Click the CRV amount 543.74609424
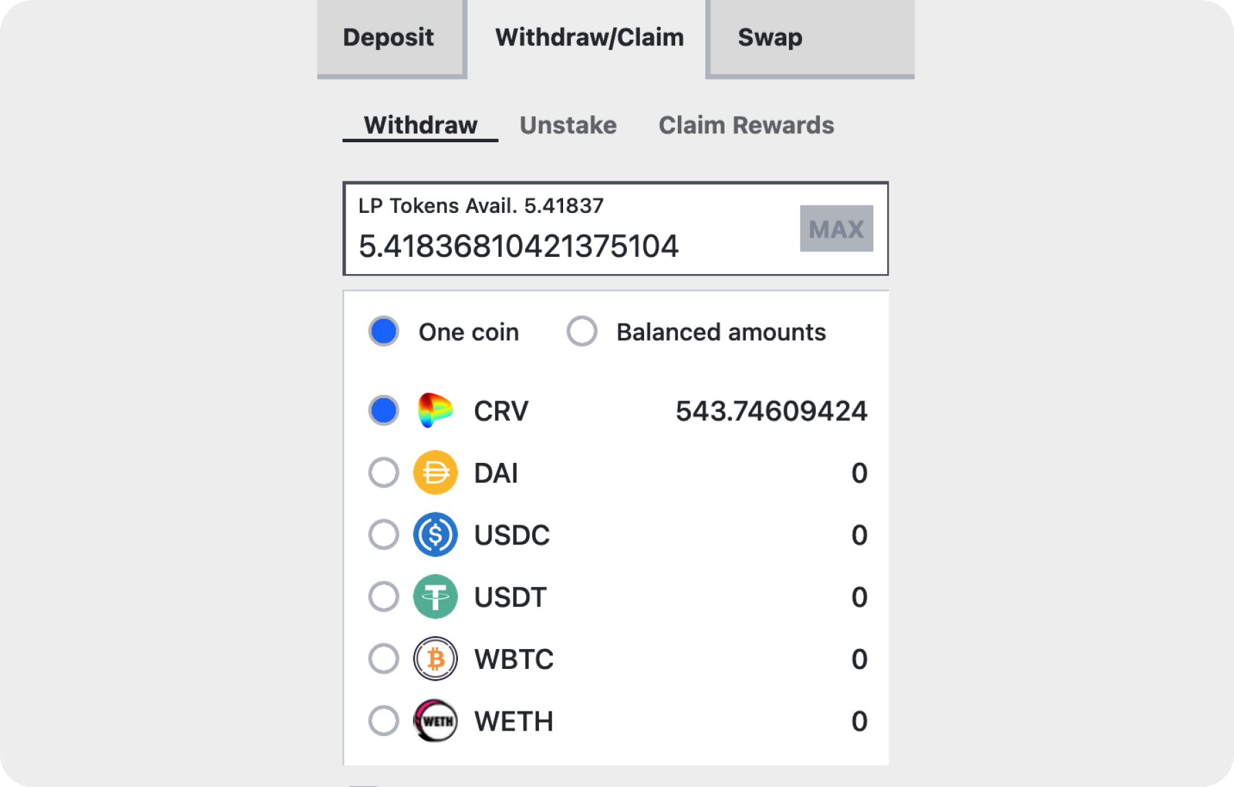Viewport: 1234px width, 787px height. tap(771, 411)
